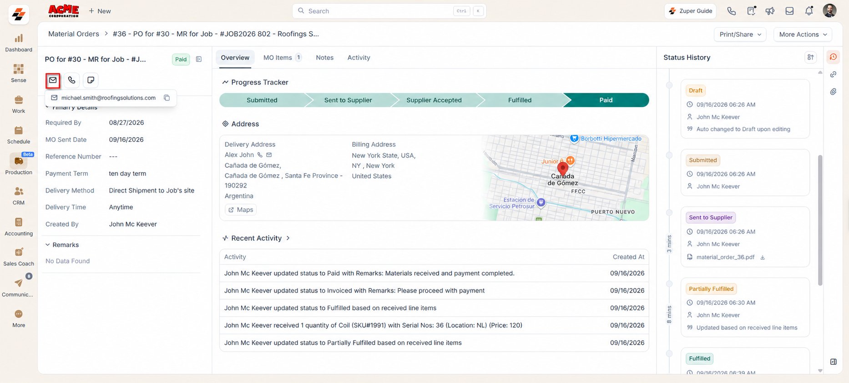849x383 pixels.
Task: Open the attachments paperclip icon
Action: [833, 91]
